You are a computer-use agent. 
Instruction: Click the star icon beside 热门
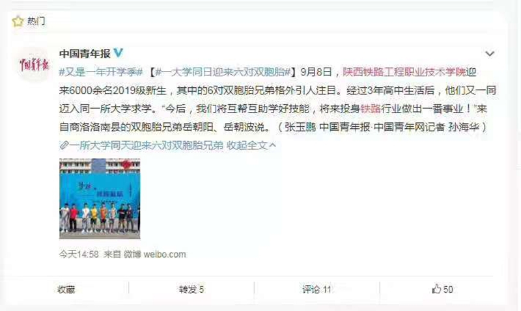pyautogui.click(x=18, y=21)
